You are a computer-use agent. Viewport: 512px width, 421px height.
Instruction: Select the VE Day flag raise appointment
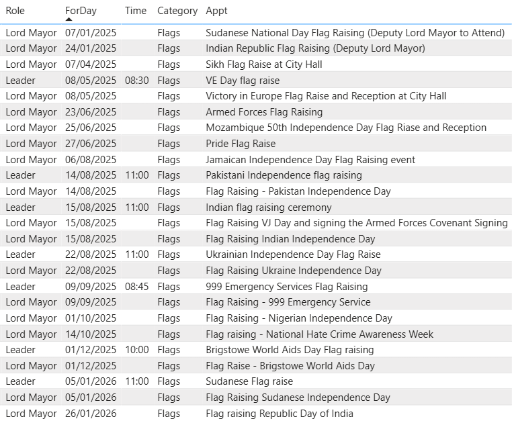pyautogui.click(x=242, y=81)
